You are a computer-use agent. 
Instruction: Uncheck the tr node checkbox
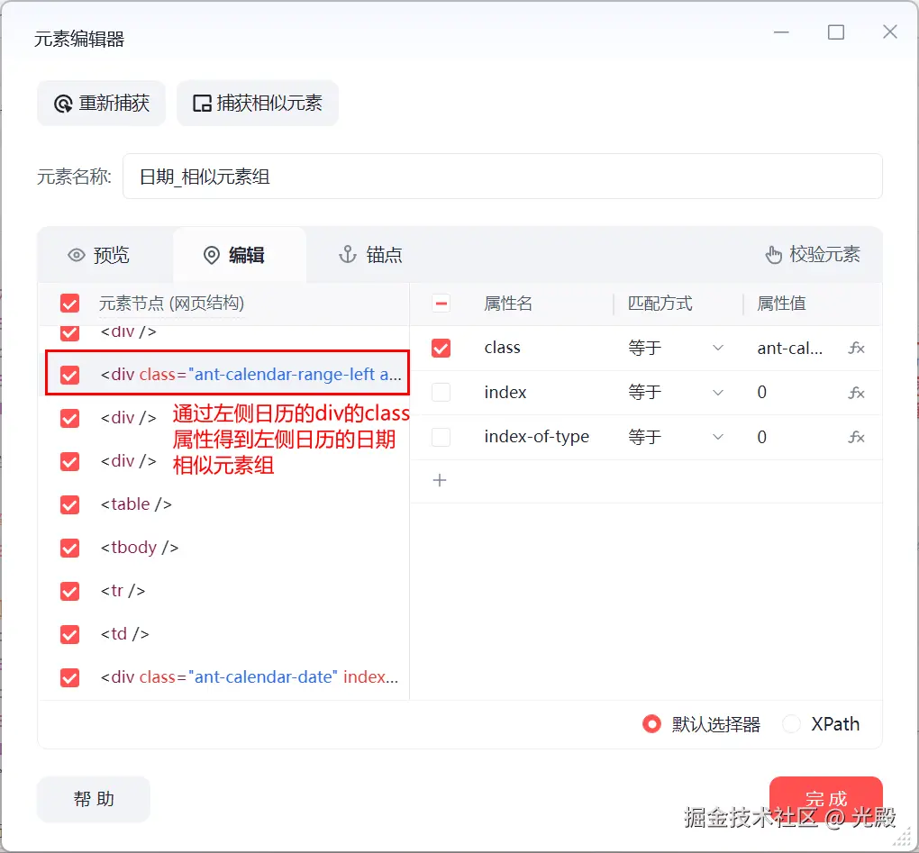coord(69,591)
